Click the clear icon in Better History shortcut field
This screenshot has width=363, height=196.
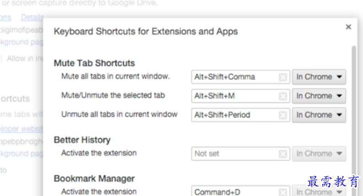[x=283, y=153]
